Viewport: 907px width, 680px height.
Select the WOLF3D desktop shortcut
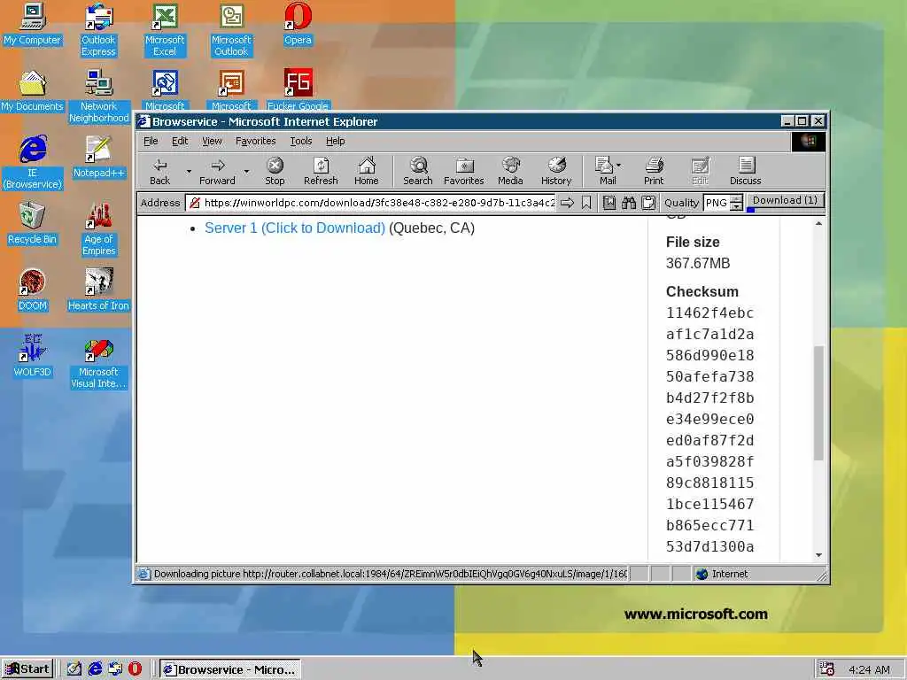(32, 356)
